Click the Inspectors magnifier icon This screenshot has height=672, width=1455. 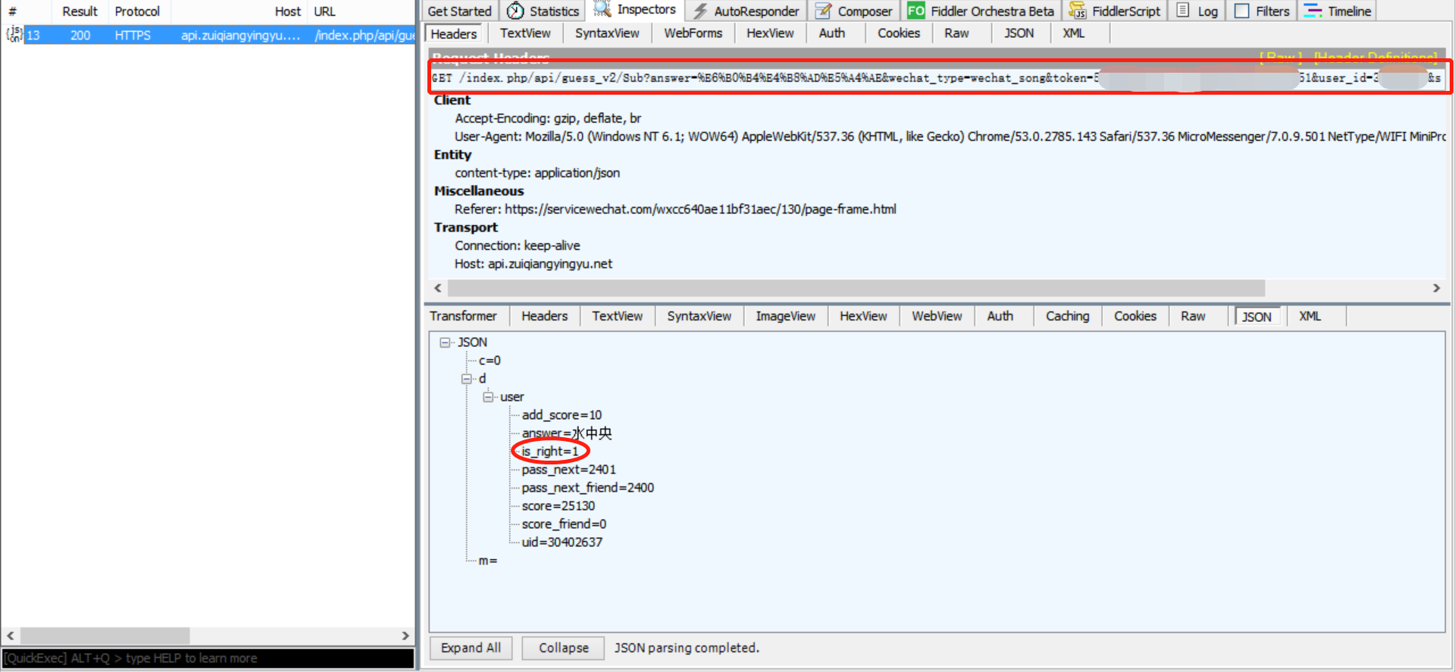[602, 9]
